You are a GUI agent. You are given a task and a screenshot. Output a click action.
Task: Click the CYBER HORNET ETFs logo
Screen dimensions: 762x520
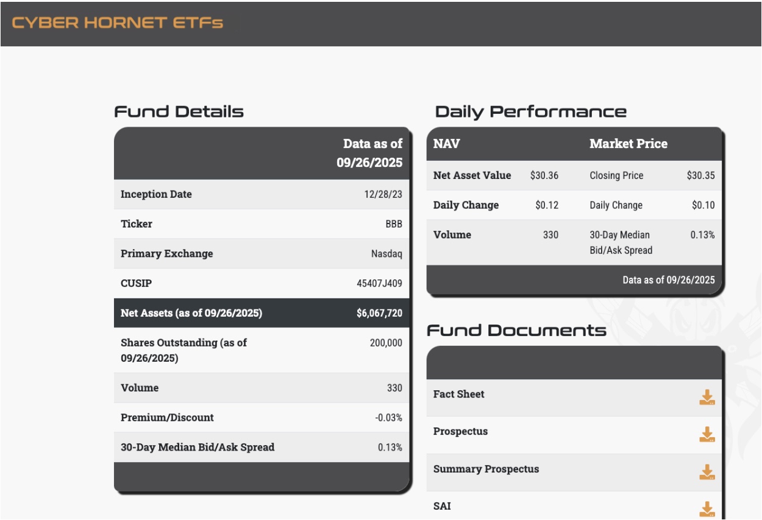tap(118, 23)
